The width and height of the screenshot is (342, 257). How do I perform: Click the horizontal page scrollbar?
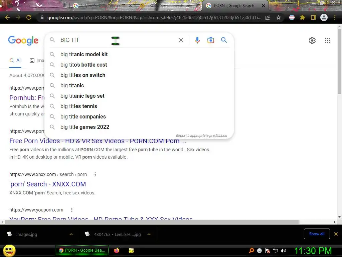pyautogui.click(x=152, y=222)
